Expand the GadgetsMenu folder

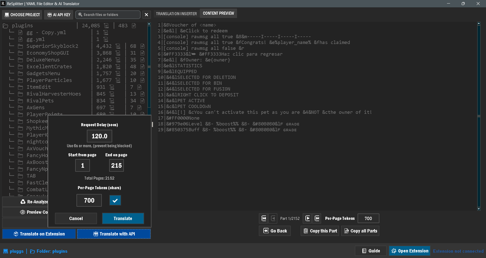click(x=43, y=73)
